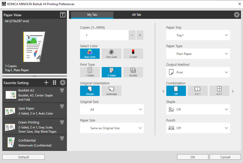Click the Copies number field

(x=104, y=35)
